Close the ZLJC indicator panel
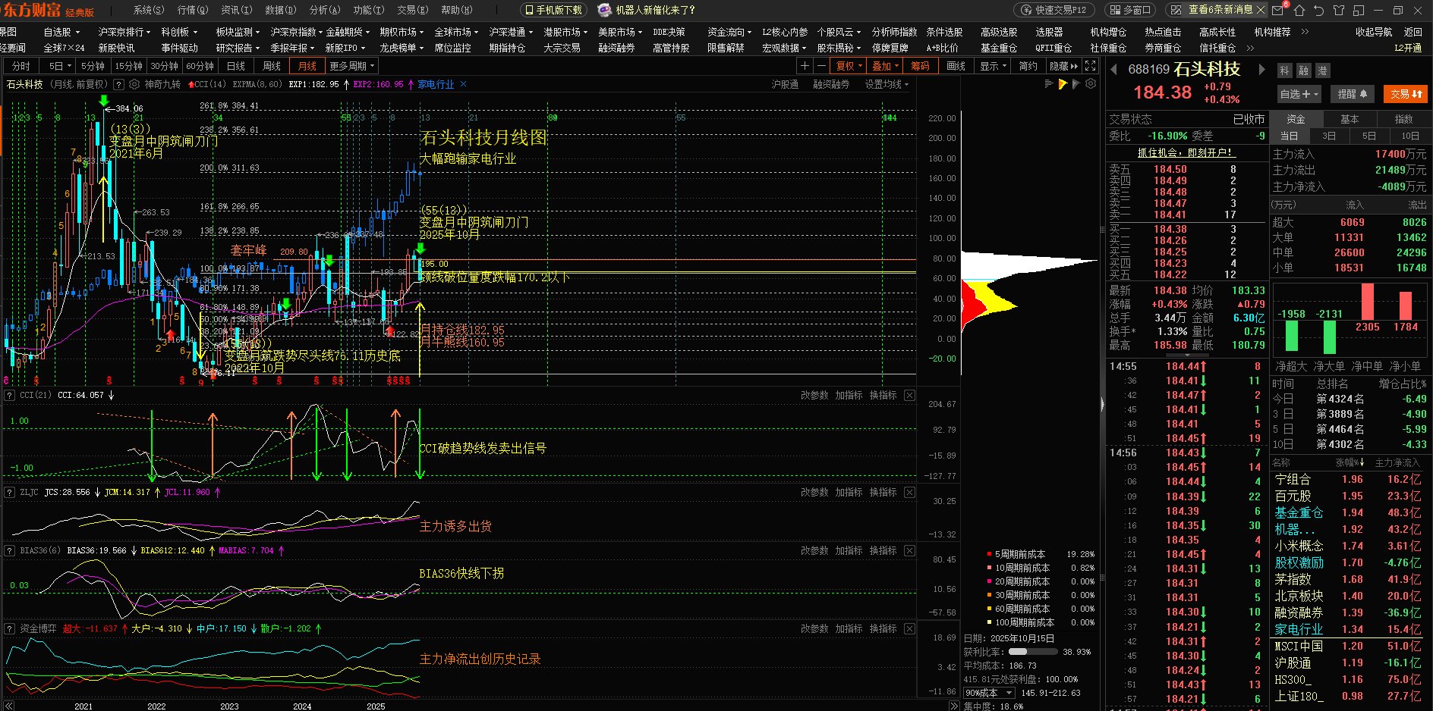This screenshot has height=711, width=1433. tap(910, 493)
